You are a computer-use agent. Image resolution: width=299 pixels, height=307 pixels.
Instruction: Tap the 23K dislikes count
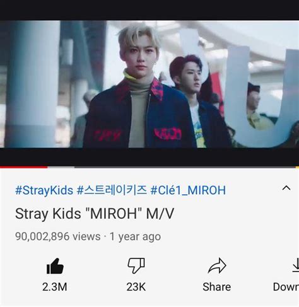click(x=136, y=287)
